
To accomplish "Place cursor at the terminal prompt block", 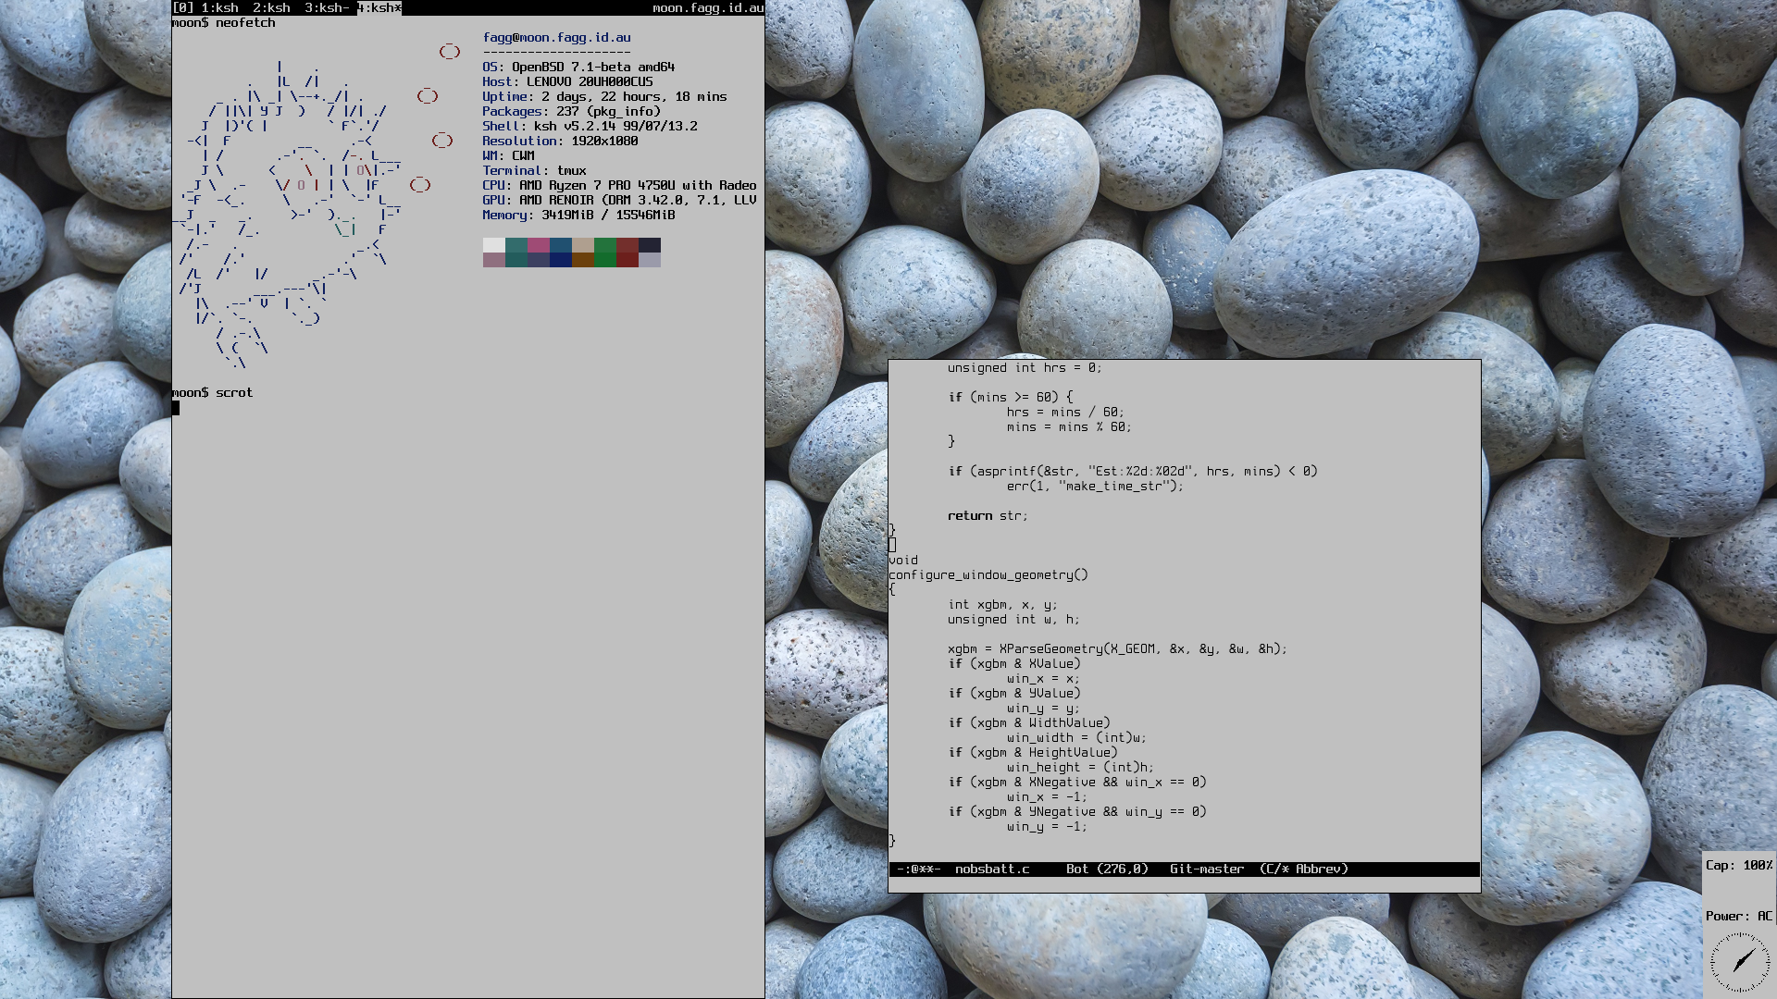I will coord(176,408).
